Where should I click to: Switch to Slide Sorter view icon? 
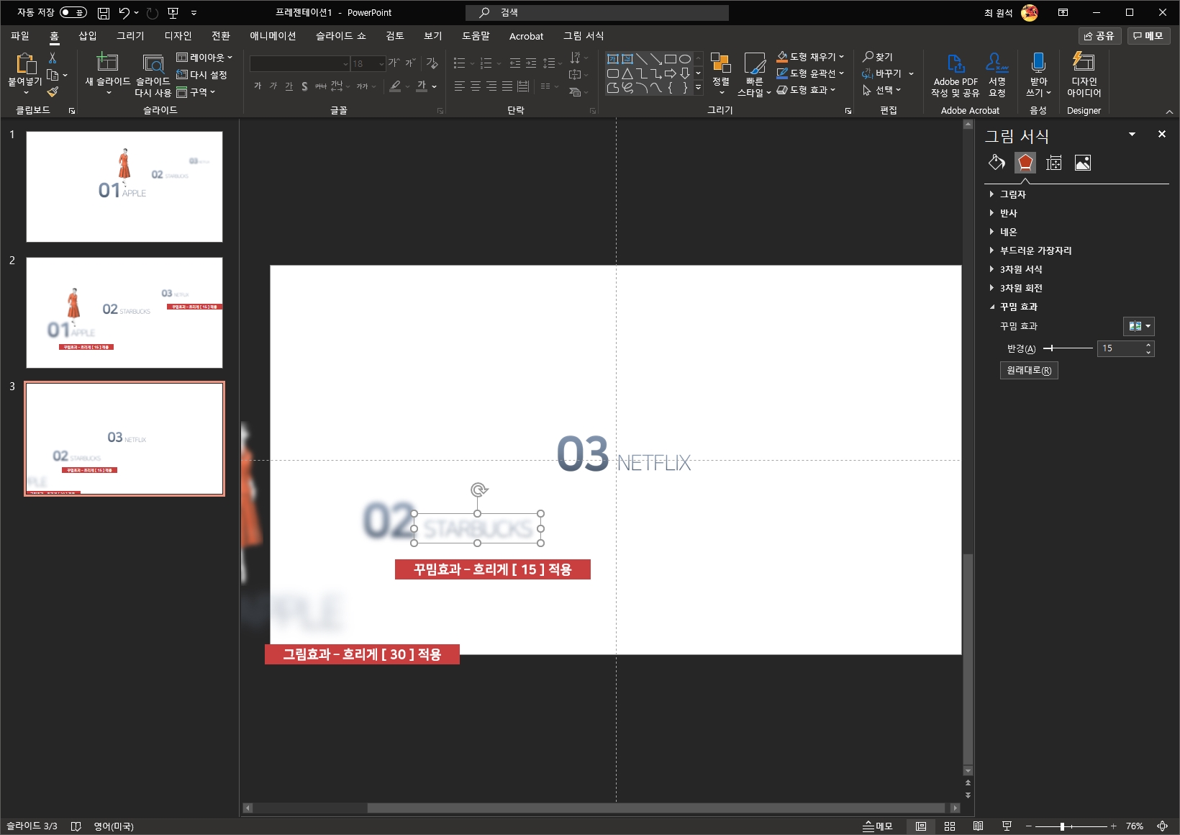950,826
